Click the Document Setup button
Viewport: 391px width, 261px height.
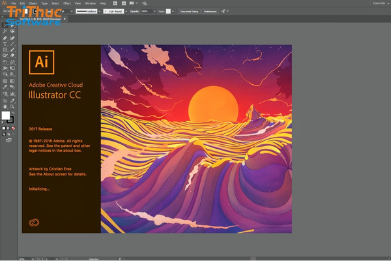click(x=190, y=11)
